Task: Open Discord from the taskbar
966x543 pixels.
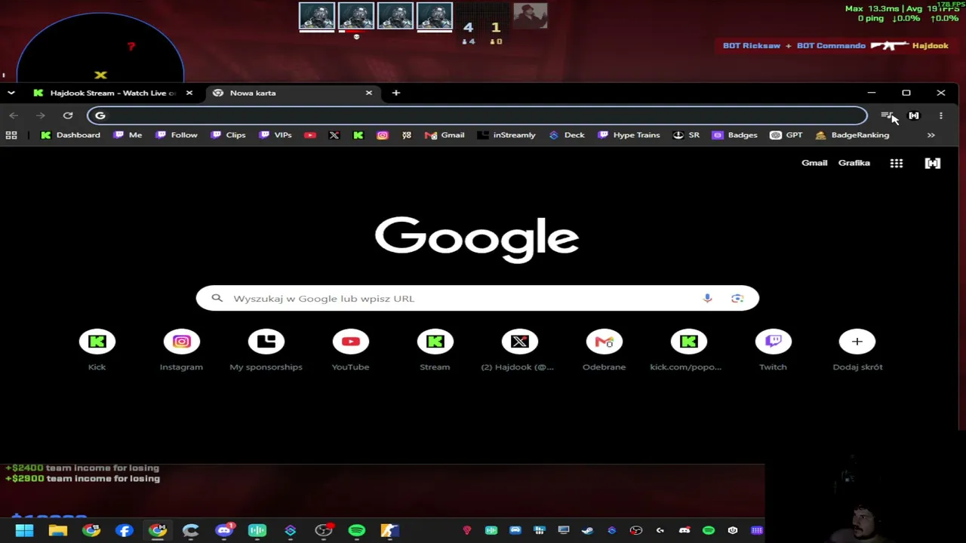Action: (x=224, y=530)
